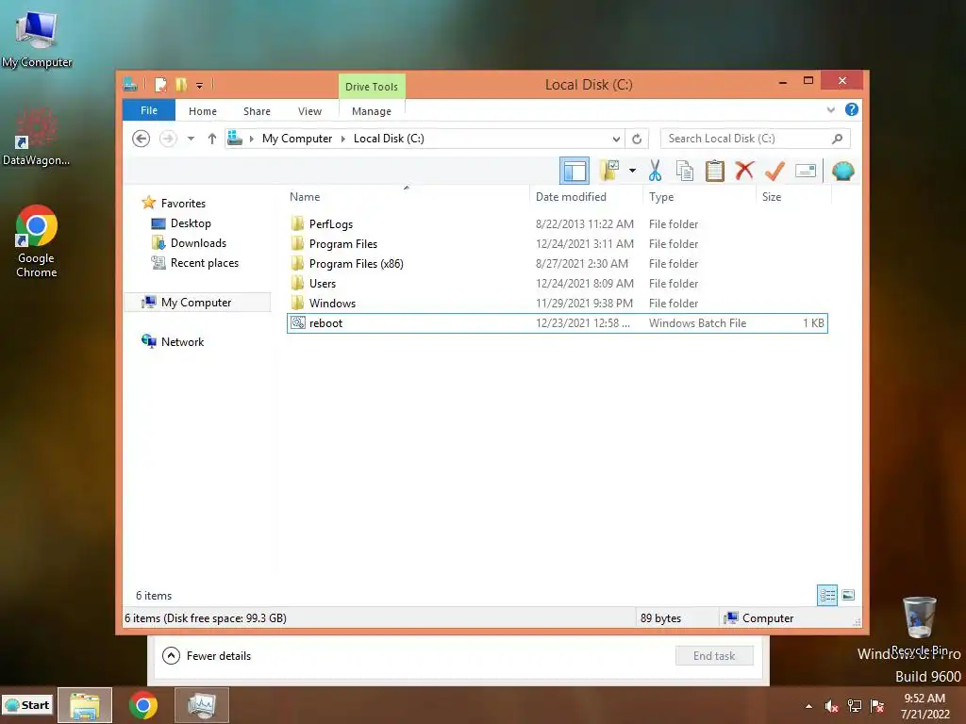Refresh the Local Disk (C:) view
This screenshot has width=966, height=724.
click(637, 139)
